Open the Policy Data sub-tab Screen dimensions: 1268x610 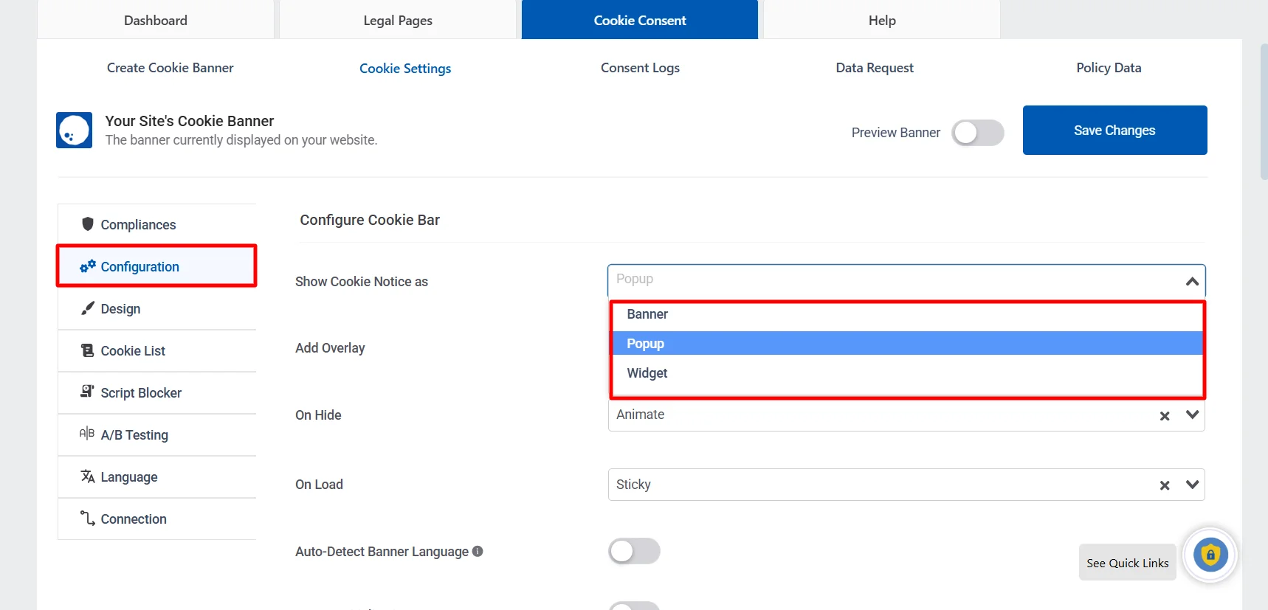(x=1109, y=68)
